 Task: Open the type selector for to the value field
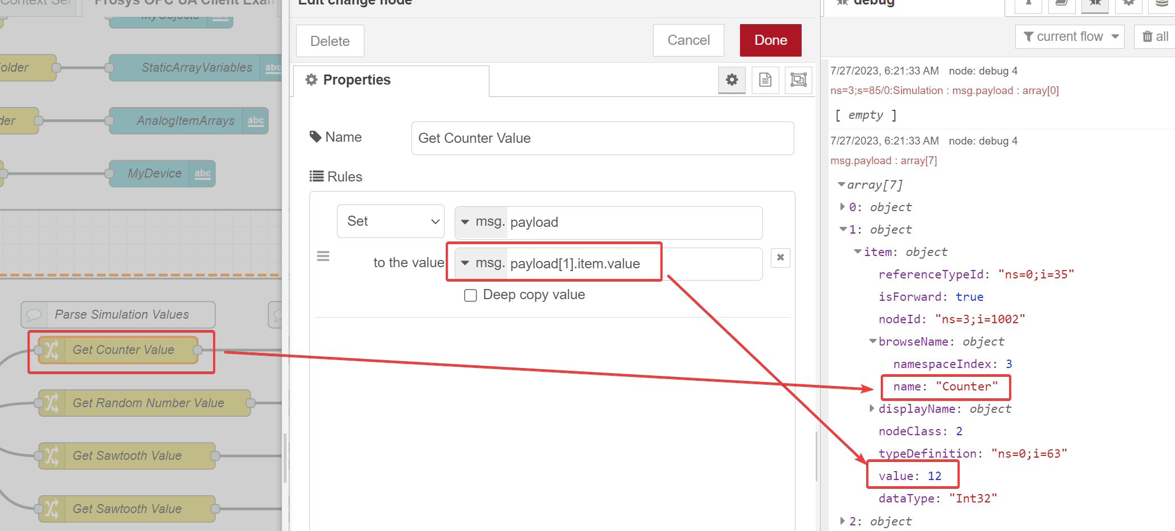click(x=465, y=263)
